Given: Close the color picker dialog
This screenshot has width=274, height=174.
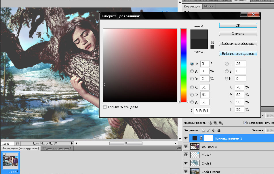Looking at the screenshot, I should 253,14.
